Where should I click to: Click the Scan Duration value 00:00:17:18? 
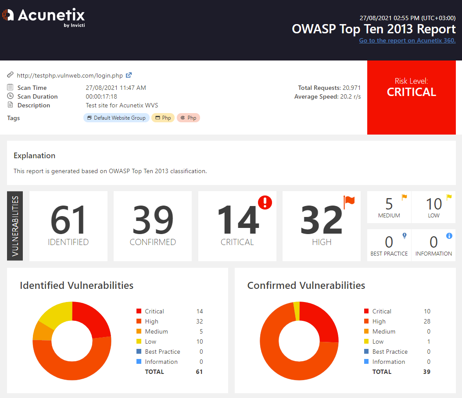coord(101,96)
